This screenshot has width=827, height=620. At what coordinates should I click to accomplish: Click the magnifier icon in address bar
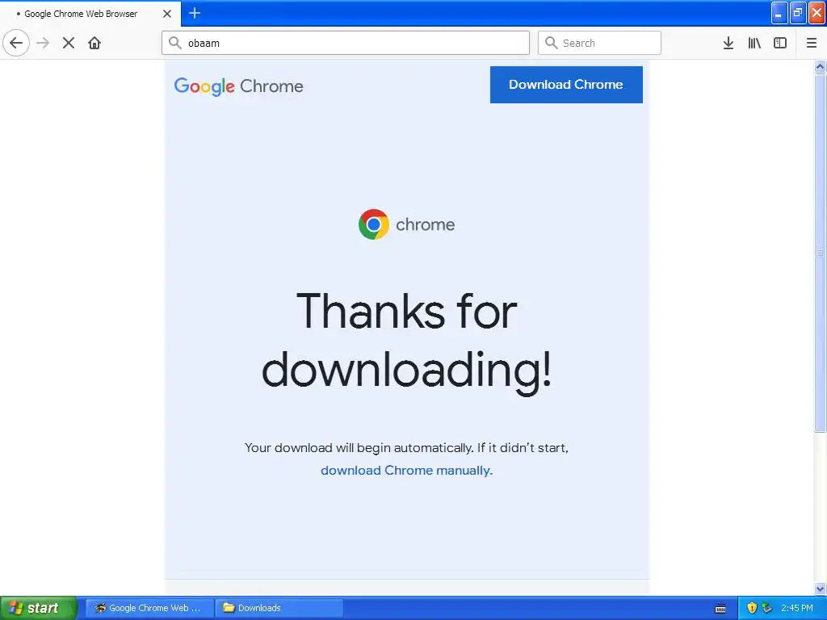[x=175, y=43]
